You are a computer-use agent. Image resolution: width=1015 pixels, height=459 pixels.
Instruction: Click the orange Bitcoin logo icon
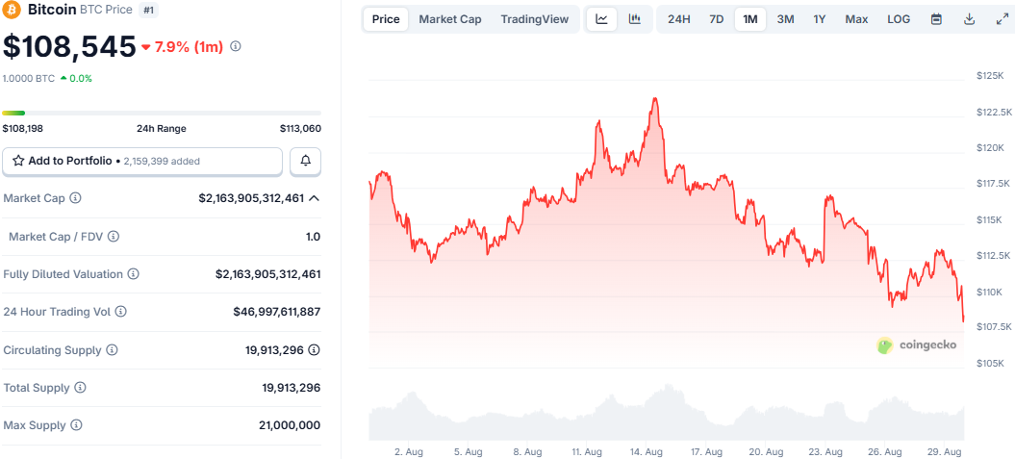tap(13, 10)
